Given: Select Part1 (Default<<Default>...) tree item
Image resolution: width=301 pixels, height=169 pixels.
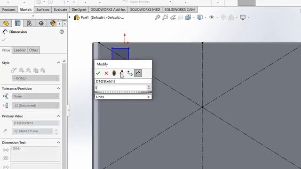Looking at the screenshot, I should [x=99, y=17].
